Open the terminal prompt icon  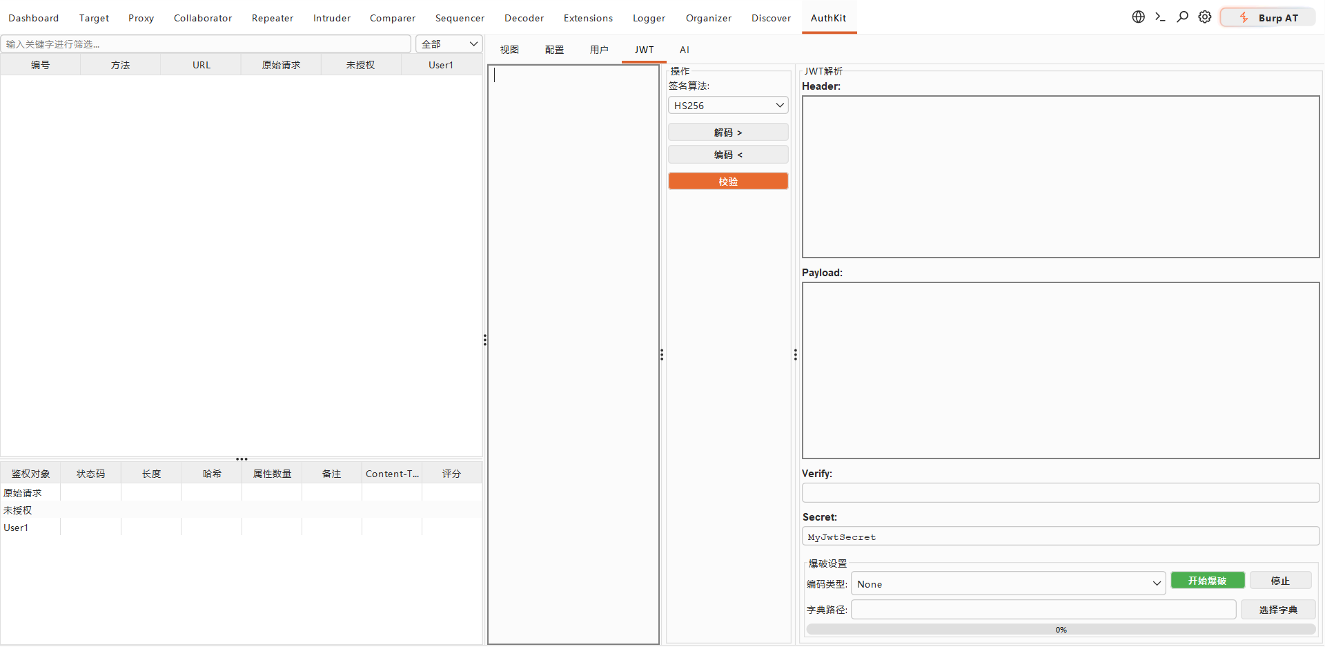tap(1160, 17)
